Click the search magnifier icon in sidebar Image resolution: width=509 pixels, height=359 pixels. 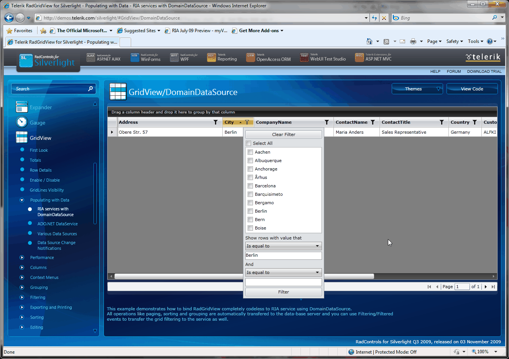pos(90,89)
